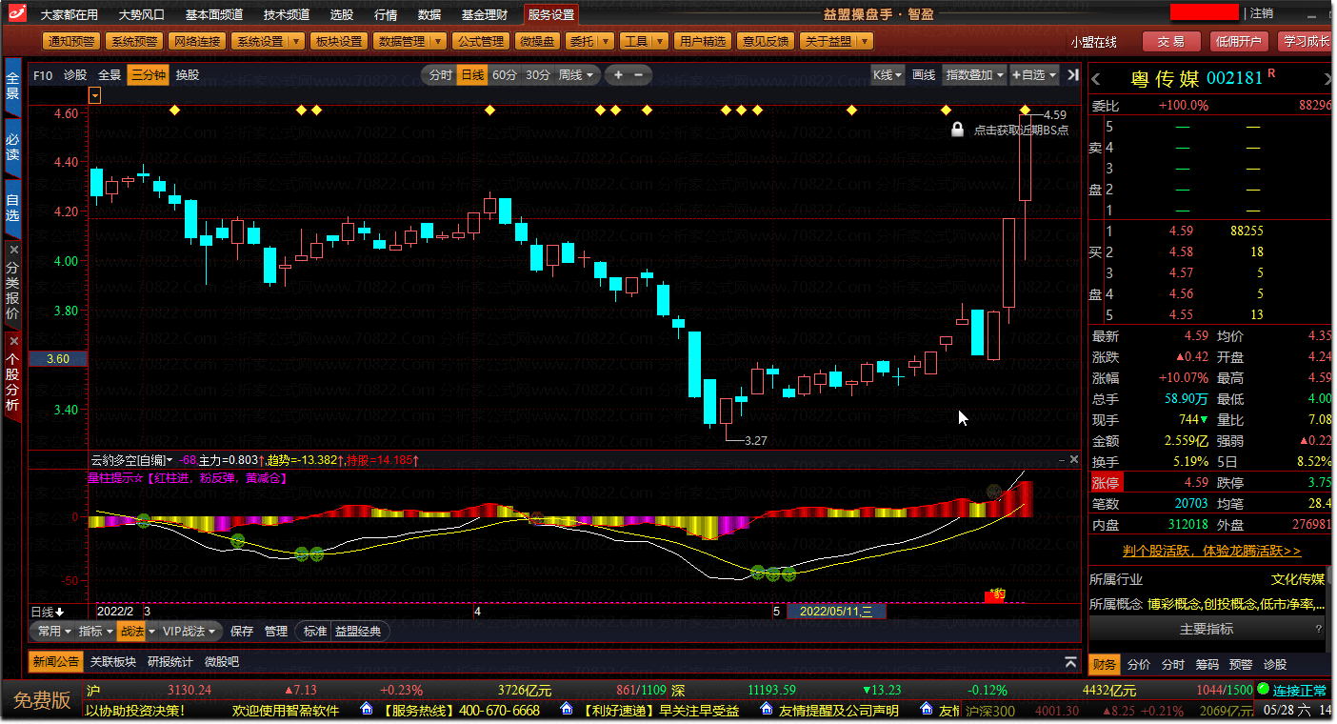Click the last yellow diamond near 4.59
Screen dimensions: 1337x724
(x=1026, y=111)
